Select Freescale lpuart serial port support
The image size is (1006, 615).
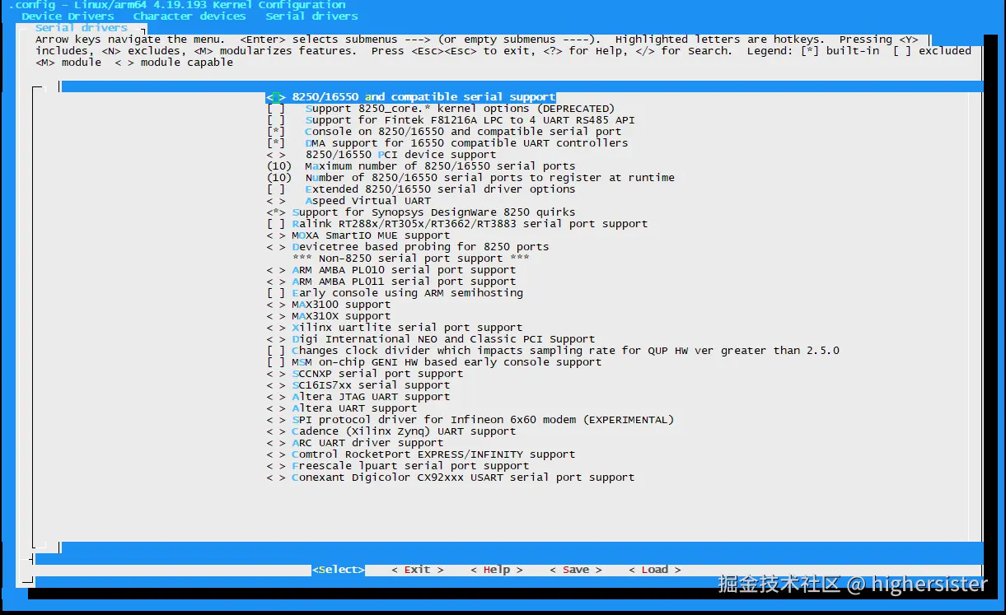tap(397, 466)
